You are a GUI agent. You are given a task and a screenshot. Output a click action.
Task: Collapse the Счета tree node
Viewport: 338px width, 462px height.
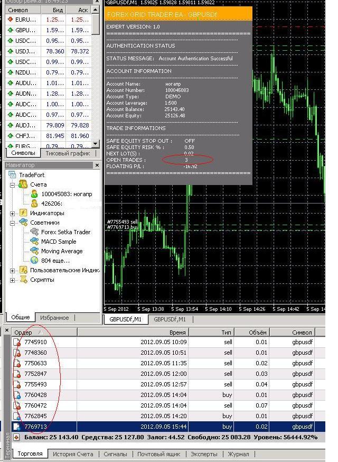point(12,185)
